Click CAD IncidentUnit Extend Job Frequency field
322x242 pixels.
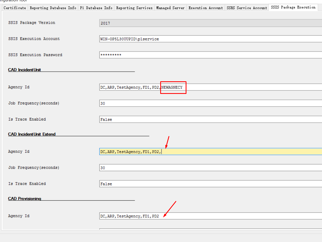(x=211, y=168)
